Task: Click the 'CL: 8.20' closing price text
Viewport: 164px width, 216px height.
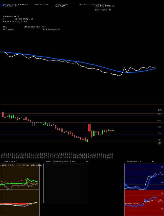Action: tap(60, 6)
